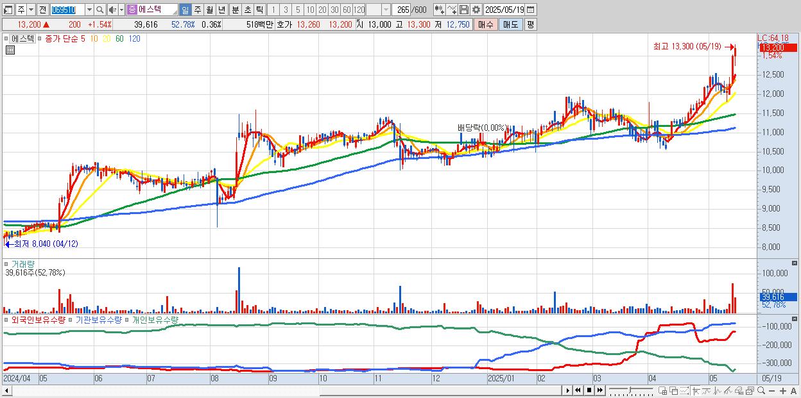Click the minus zoom-out icon at bottom
This screenshot has height=398, width=801.
[x=771, y=390]
